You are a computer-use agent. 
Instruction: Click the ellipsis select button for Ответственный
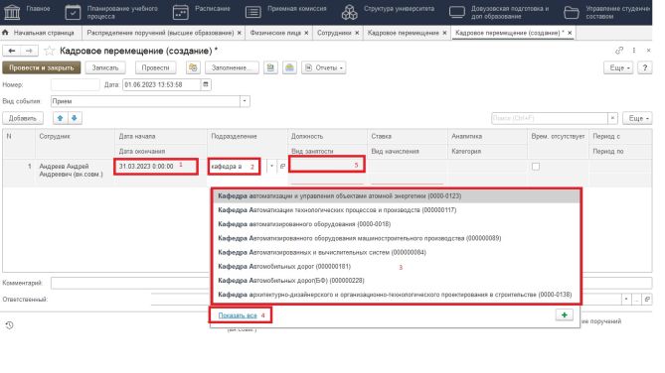636,300
